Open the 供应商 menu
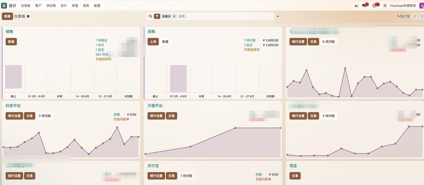Image resolution: width=424 pixels, height=185 pixels. pos(51,5)
